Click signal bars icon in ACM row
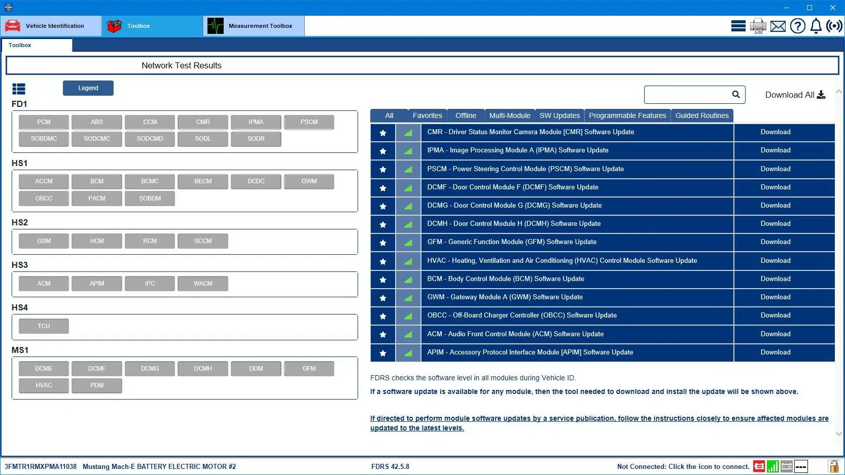 tap(408, 334)
